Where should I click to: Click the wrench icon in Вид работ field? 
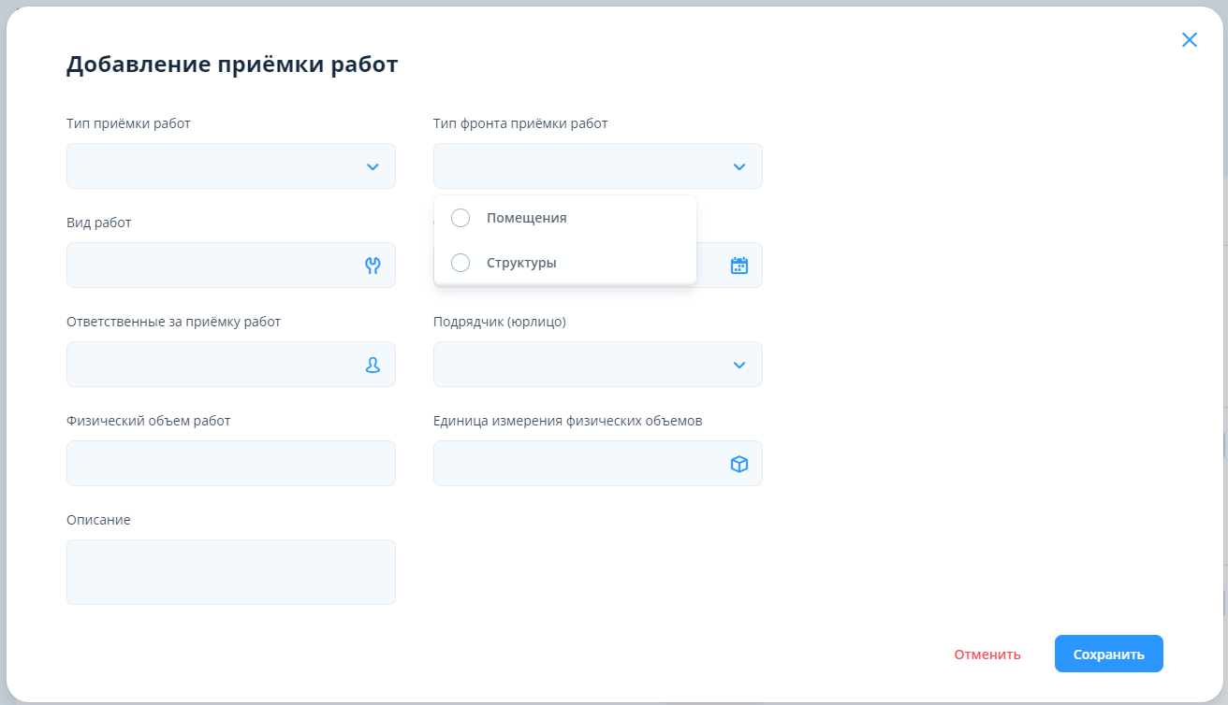point(373,266)
